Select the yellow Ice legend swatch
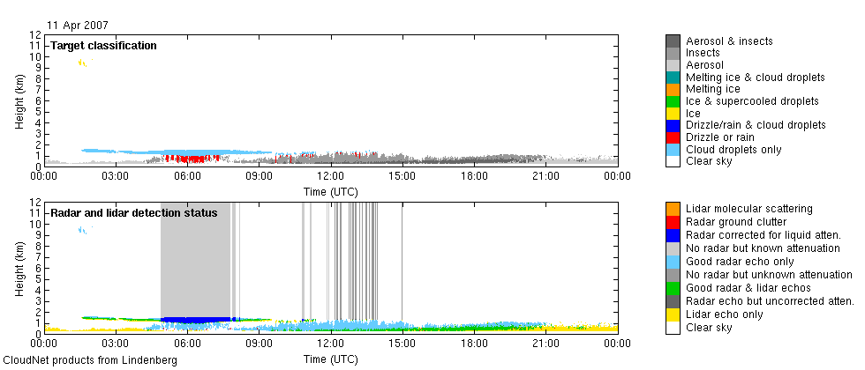Viewport: 865px width, 370px height. [673, 114]
